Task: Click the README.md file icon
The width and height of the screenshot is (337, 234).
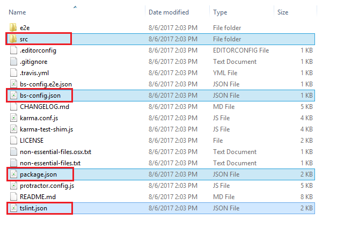Action: pos(13,196)
